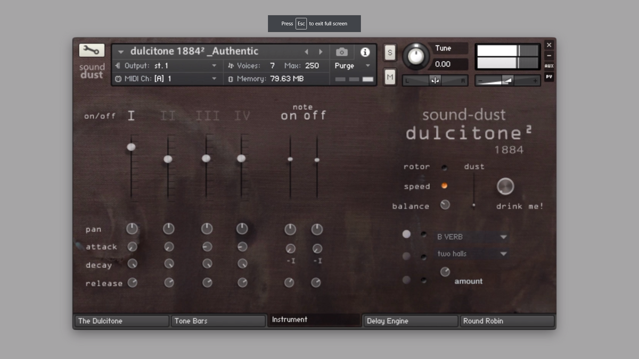Mute the instrument with M button
The width and height of the screenshot is (639, 359).
390,77
